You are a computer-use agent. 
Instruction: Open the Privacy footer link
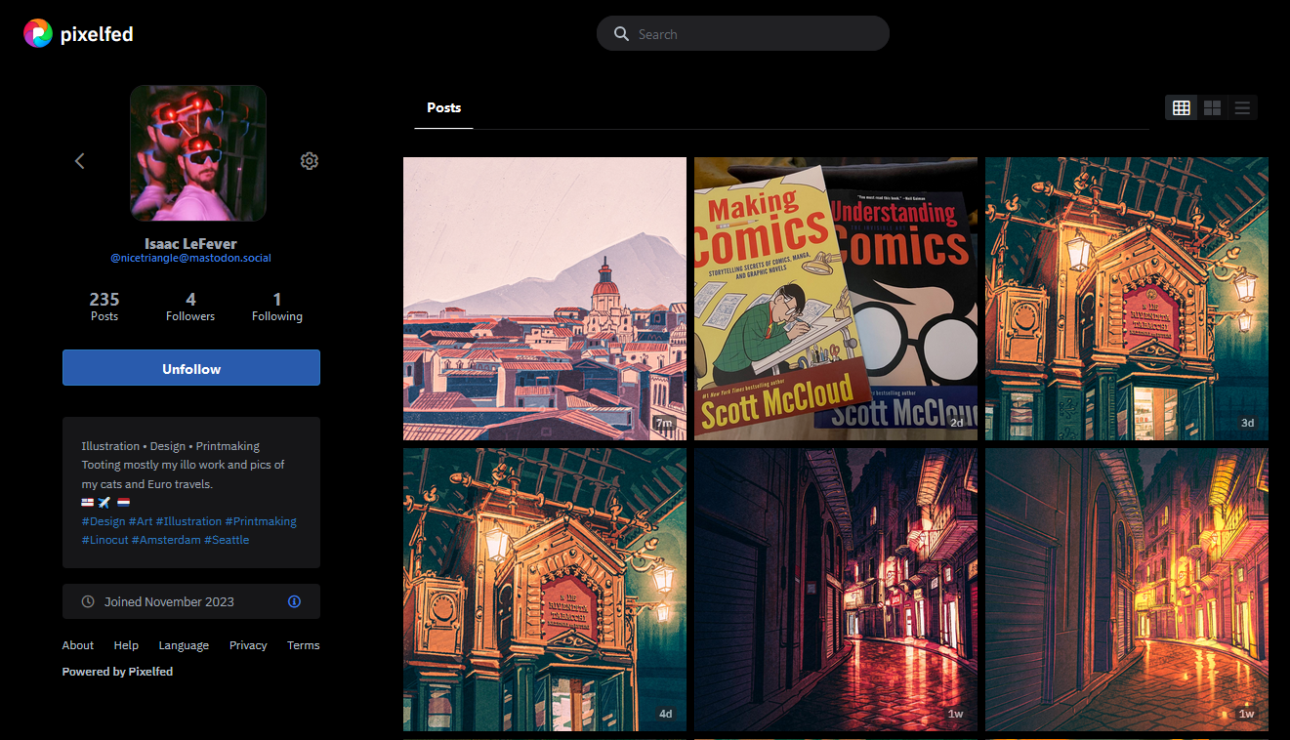248,645
